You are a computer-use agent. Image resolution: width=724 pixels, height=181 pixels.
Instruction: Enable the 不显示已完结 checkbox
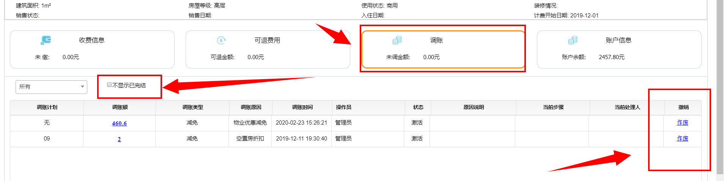click(109, 85)
